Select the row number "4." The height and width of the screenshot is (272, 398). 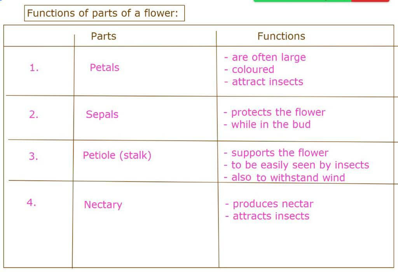click(x=31, y=203)
